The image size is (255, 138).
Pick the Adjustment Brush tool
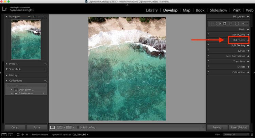(x=245, y=23)
